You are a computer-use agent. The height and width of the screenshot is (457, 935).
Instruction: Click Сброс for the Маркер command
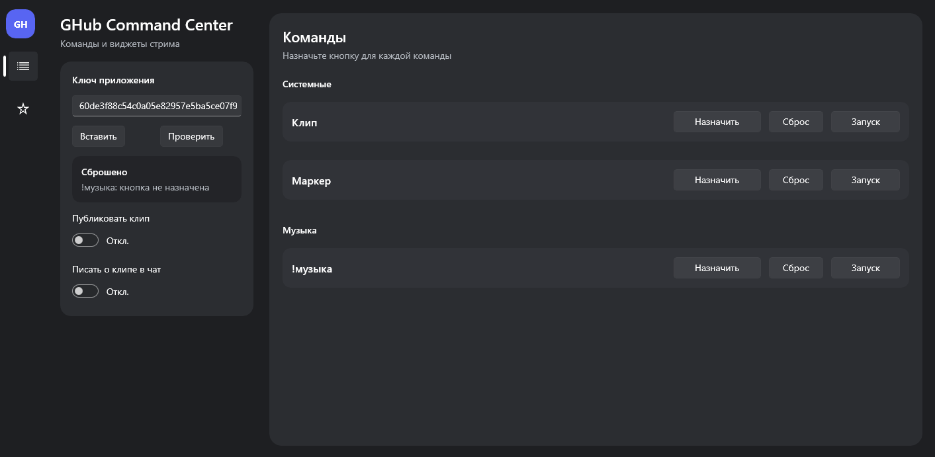tap(796, 180)
